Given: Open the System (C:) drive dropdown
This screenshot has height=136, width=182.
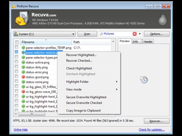Looking at the screenshot, I should tap(44, 34).
